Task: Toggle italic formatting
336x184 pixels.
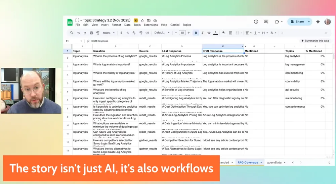Action: (202, 33)
